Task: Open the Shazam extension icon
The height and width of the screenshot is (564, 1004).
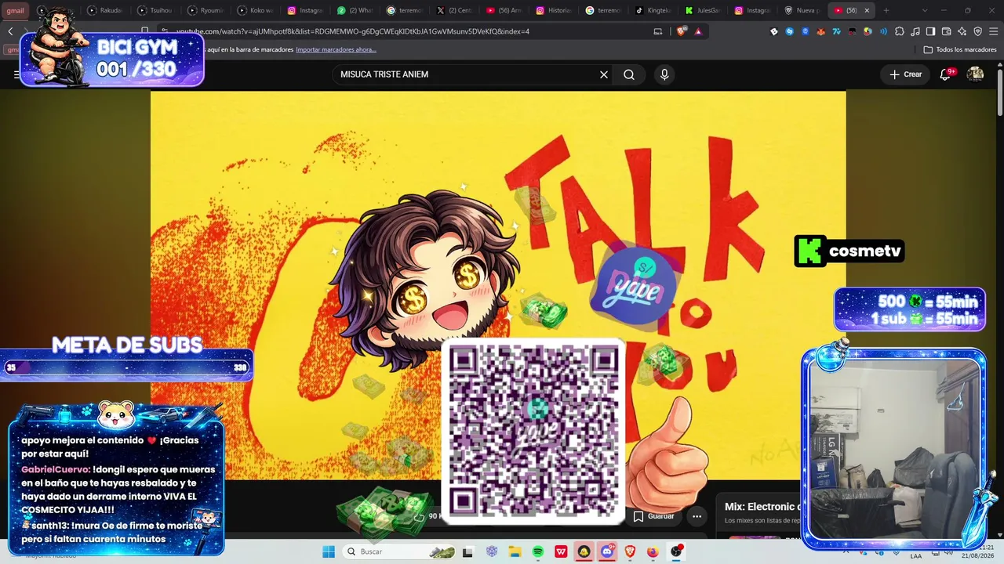Action: [x=790, y=31]
